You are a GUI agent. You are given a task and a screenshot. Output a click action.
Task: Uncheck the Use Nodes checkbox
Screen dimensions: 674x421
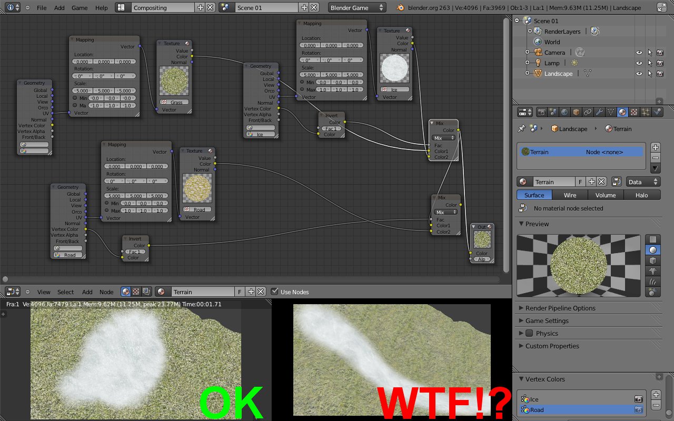point(274,292)
